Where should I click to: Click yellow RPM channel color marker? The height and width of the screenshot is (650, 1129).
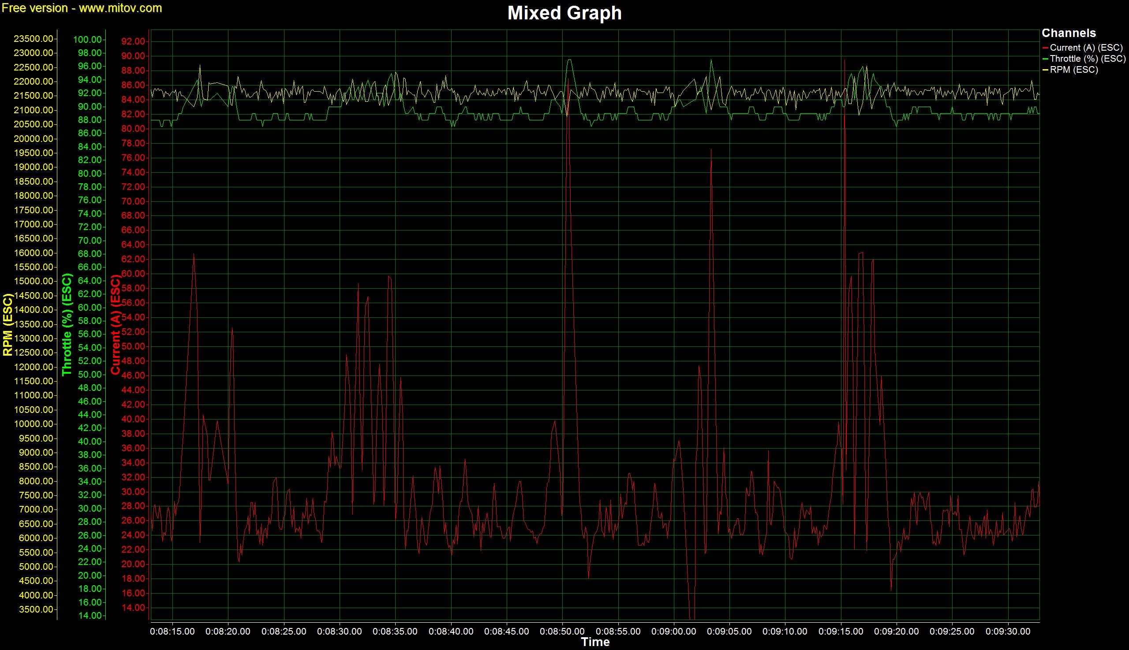point(1045,70)
